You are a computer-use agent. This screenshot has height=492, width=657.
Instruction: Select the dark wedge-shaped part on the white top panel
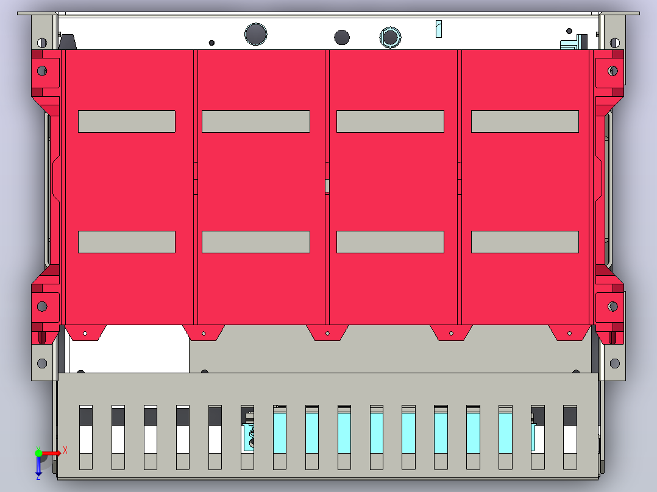[x=68, y=42]
